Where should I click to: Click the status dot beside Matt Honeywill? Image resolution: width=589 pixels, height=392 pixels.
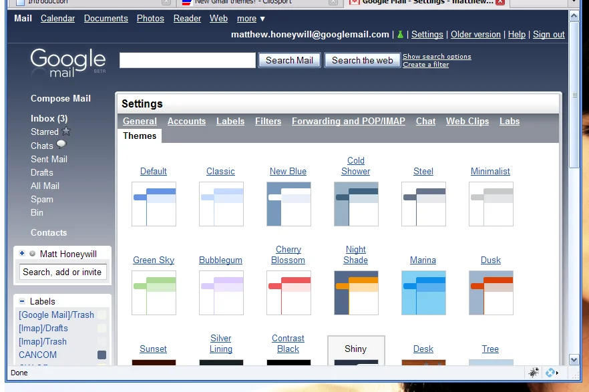pyautogui.click(x=32, y=254)
